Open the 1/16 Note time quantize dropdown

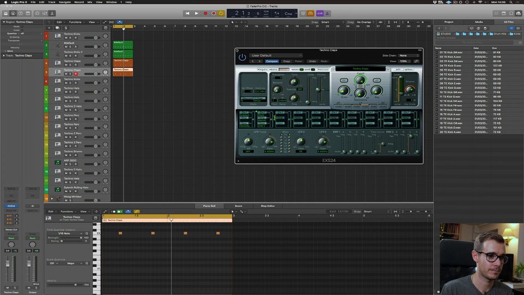pos(67,233)
